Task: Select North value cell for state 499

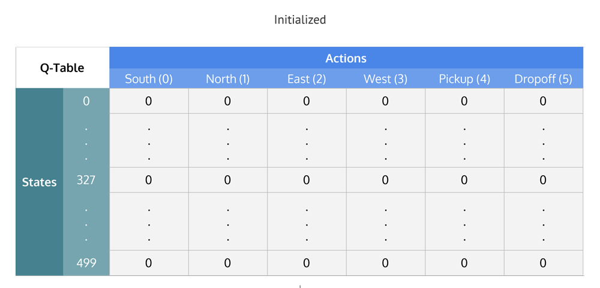Action: tap(227, 263)
